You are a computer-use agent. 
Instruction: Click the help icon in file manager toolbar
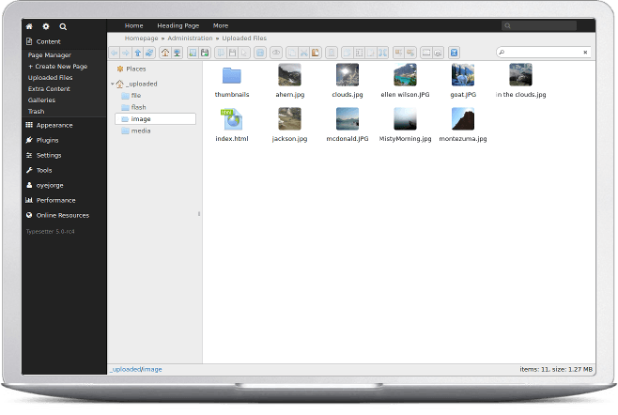point(454,53)
